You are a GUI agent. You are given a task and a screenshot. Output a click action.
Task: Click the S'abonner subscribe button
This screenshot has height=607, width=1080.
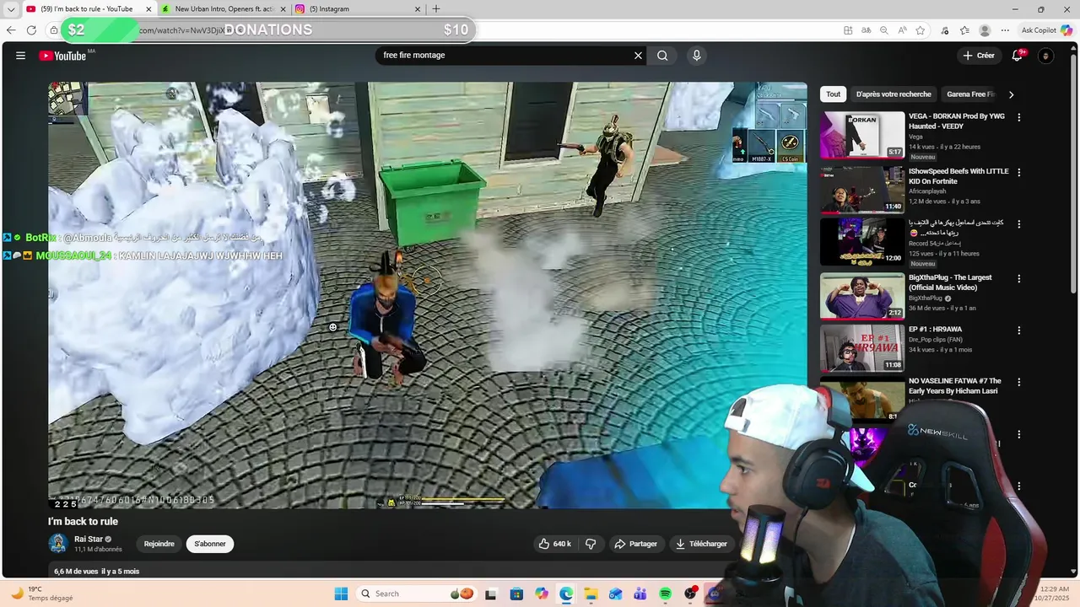coord(210,544)
